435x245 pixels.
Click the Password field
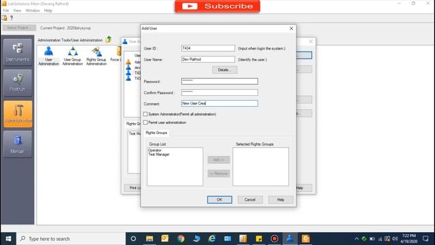point(220,81)
